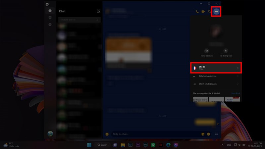Open the emoji picker in message bar

coord(209,134)
